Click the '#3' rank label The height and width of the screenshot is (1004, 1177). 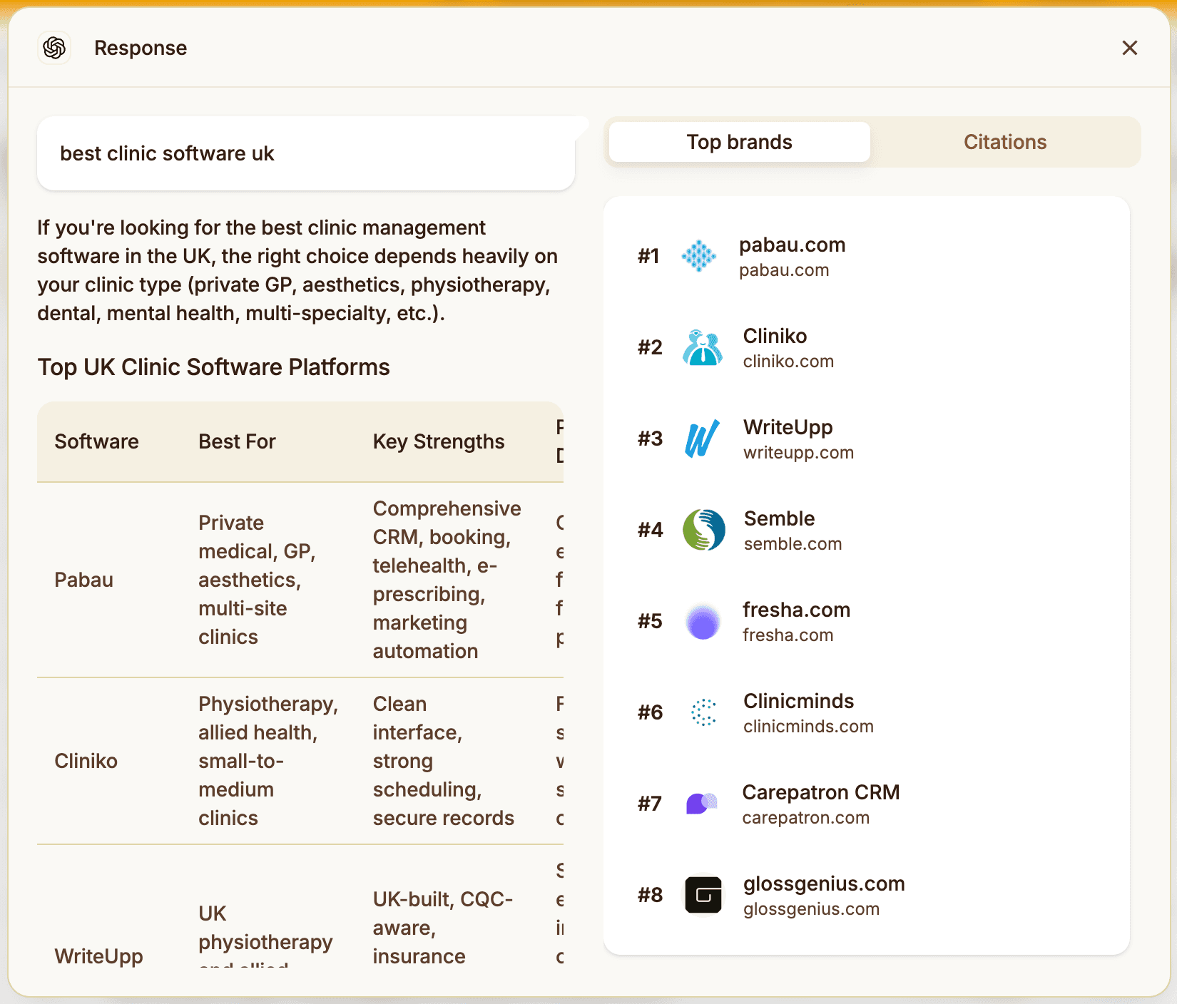(x=650, y=439)
